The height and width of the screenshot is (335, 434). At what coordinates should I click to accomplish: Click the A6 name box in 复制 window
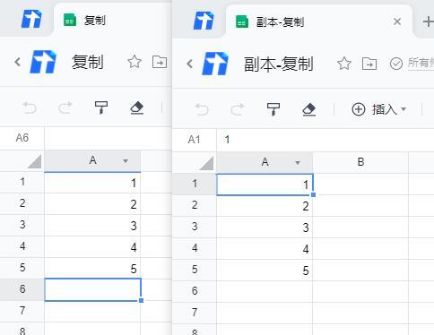click(x=22, y=138)
